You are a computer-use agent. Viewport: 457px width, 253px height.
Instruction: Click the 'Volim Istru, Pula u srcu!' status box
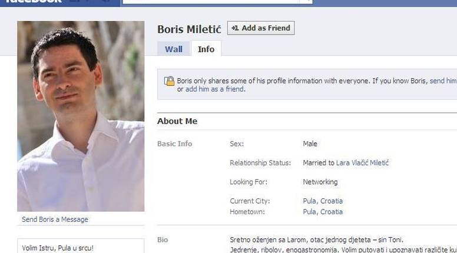tap(81, 247)
